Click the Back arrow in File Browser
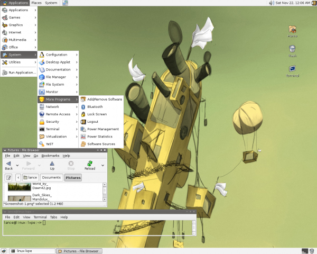 (x=8, y=166)
